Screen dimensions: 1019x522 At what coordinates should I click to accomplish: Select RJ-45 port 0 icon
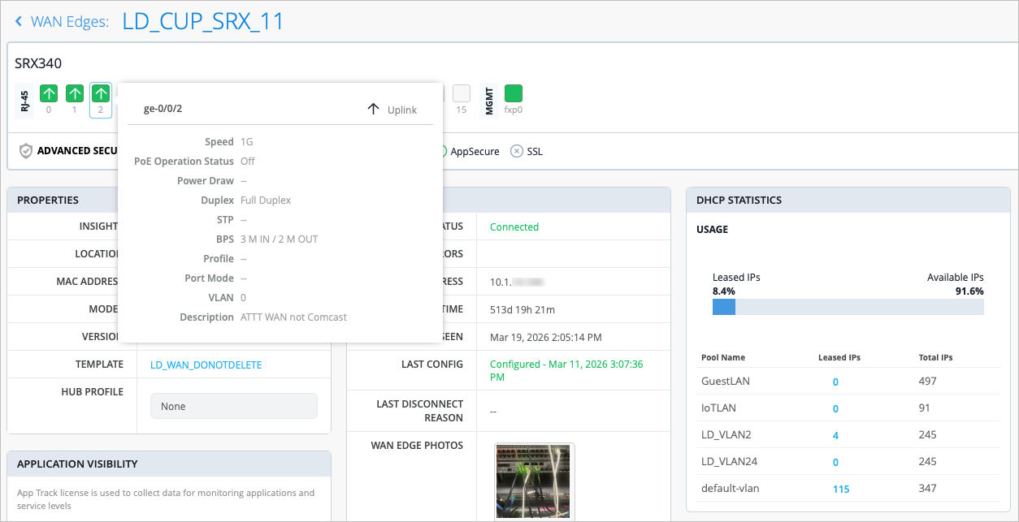[49, 93]
